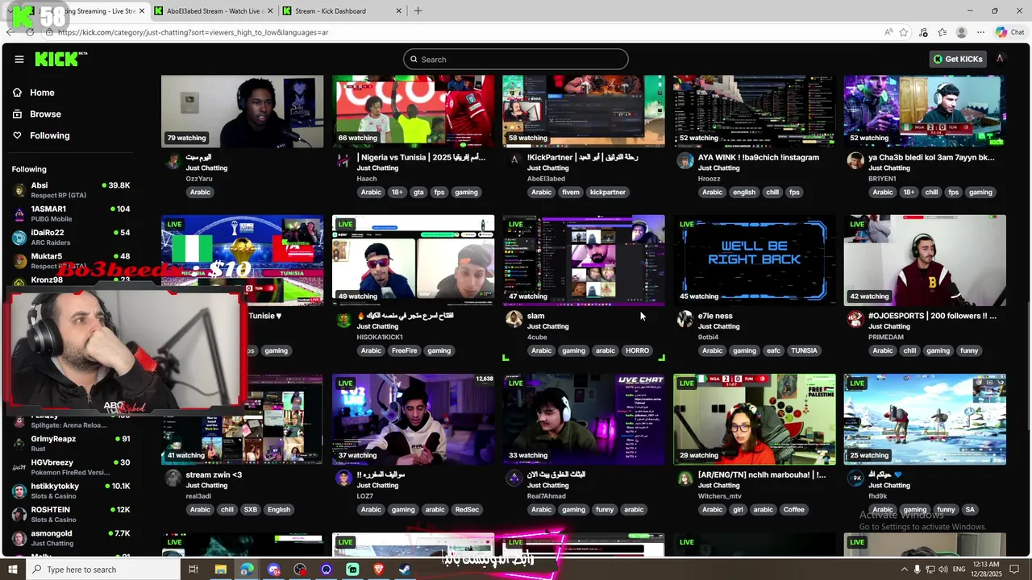
Task: Open the 42 watching PRIMEDAM stream thumbnail
Action: point(925,259)
